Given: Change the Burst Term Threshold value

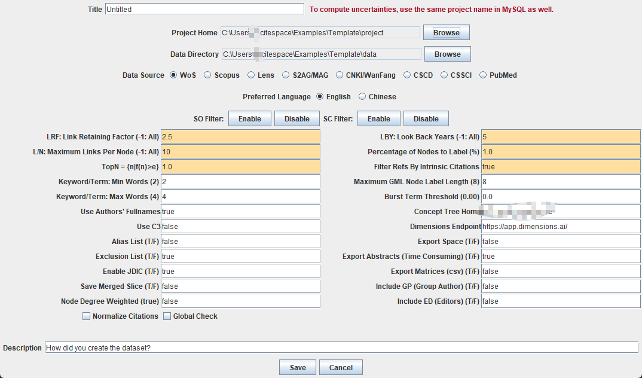Looking at the screenshot, I should (560, 197).
